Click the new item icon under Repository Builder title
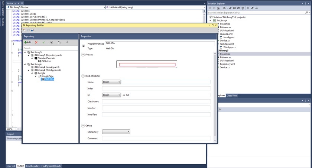The width and height of the screenshot is (312, 168). pyautogui.click(x=24, y=30)
